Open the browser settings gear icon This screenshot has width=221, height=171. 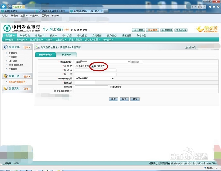(218, 7)
